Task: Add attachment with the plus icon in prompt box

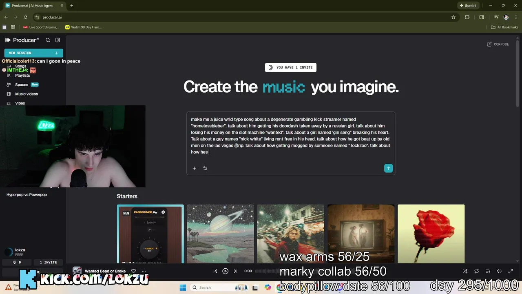Action: coord(194,168)
